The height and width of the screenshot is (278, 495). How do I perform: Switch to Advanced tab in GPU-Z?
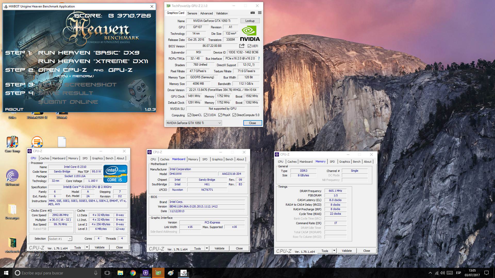pos(207,13)
